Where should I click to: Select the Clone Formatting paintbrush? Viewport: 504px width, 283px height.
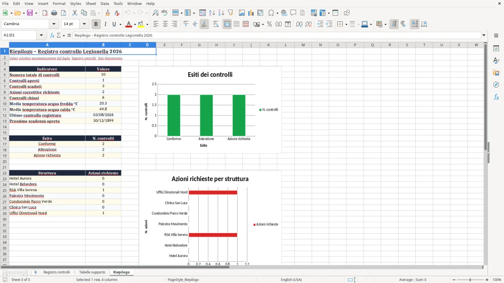coord(108,13)
